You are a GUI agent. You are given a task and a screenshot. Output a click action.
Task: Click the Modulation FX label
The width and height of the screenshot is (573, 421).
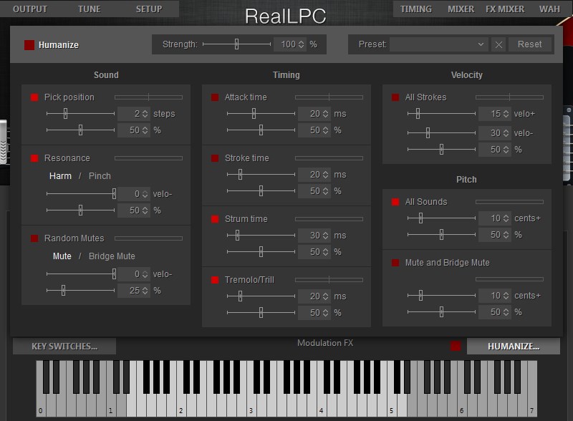pos(325,343)
